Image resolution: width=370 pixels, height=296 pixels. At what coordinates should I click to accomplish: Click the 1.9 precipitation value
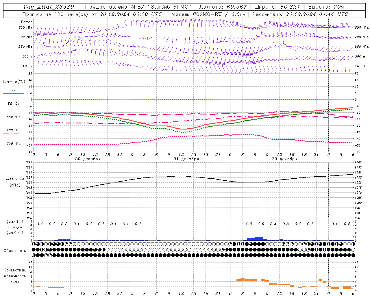point(261,224)
